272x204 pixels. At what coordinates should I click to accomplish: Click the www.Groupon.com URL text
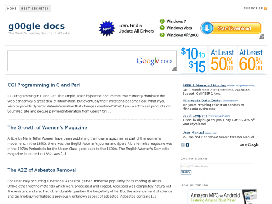[219, 116]
